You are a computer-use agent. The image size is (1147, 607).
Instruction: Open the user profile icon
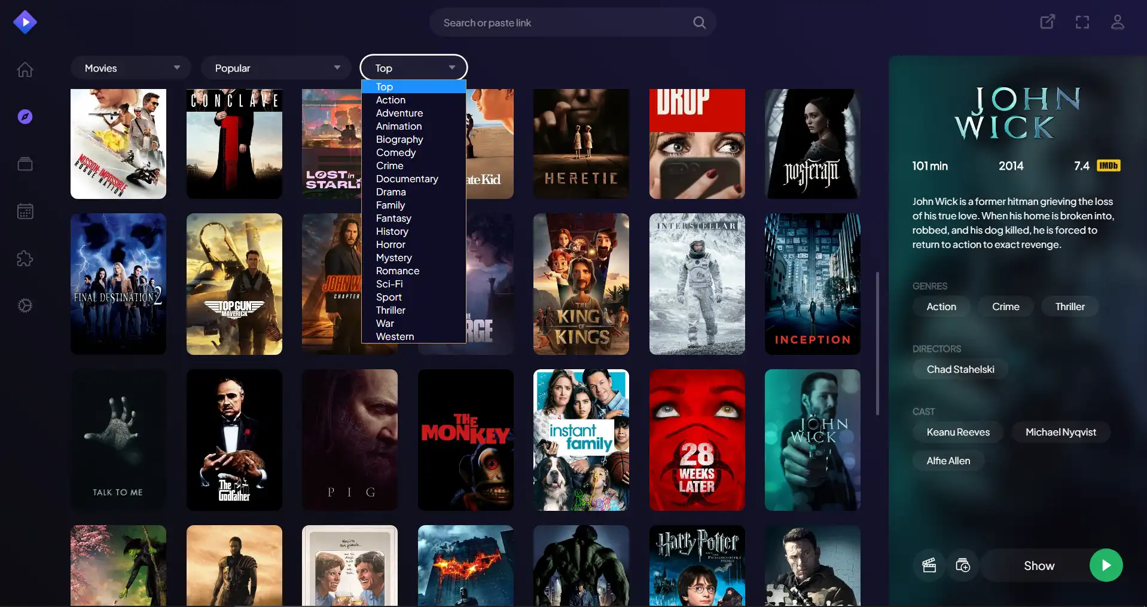[1117, 23]
